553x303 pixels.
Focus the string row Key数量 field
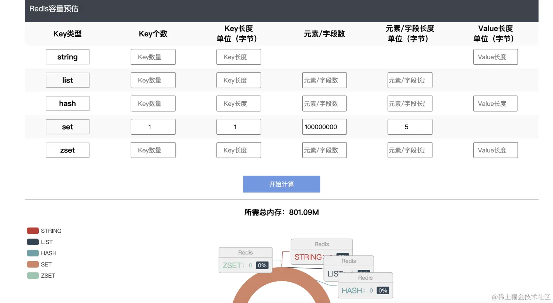(153, 57)
